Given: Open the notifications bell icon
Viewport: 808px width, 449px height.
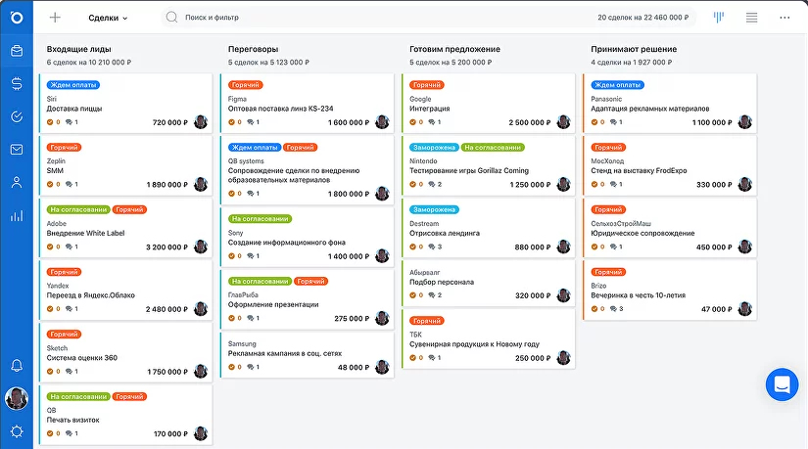Looking at the screenshot, I should tap(17, 366).
